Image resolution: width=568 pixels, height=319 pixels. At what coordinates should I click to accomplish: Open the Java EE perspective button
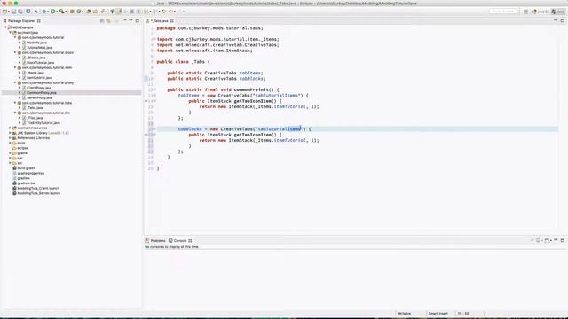point(540,12)
